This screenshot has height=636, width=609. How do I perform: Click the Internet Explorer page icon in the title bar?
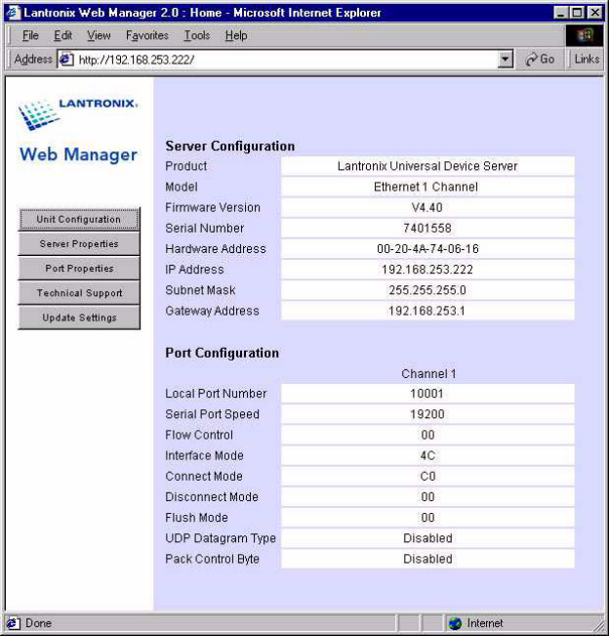click(x=13, y=13)
